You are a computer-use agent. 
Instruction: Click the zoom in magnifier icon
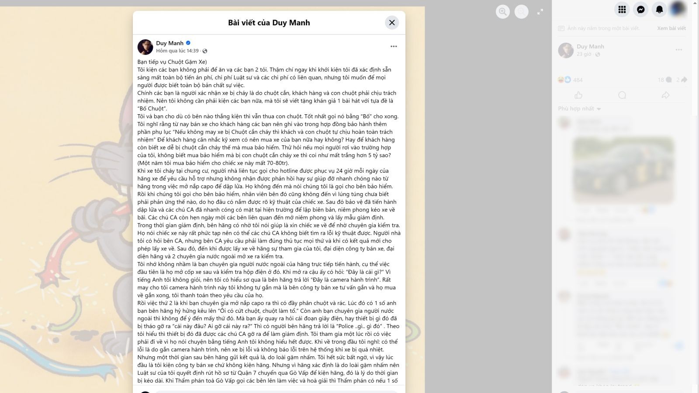[x=503, y=12]
